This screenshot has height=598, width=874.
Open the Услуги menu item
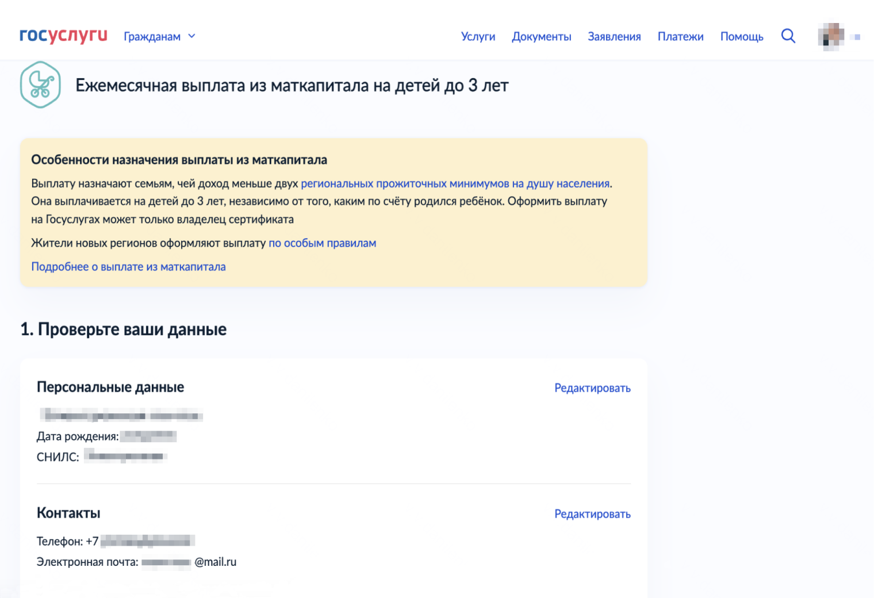[478, 36]
